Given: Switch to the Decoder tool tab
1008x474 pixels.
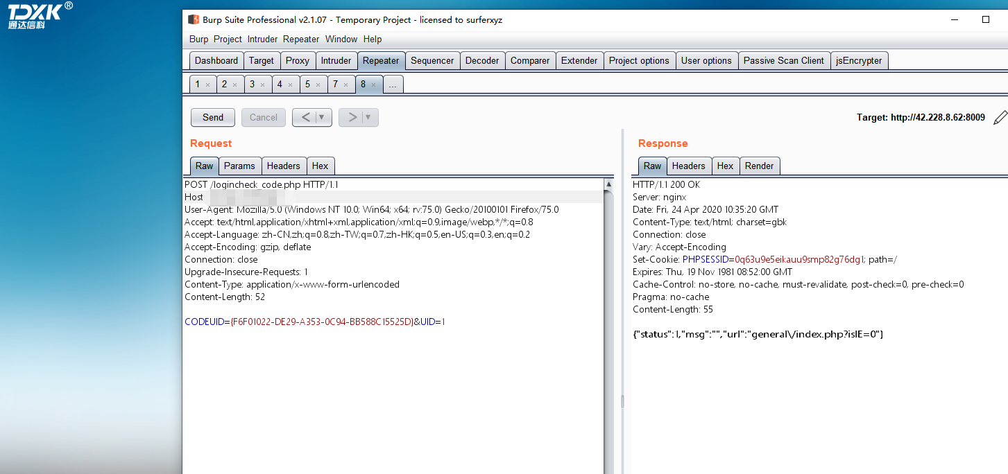Looking at the screenshot, I should tap(482, 60).
